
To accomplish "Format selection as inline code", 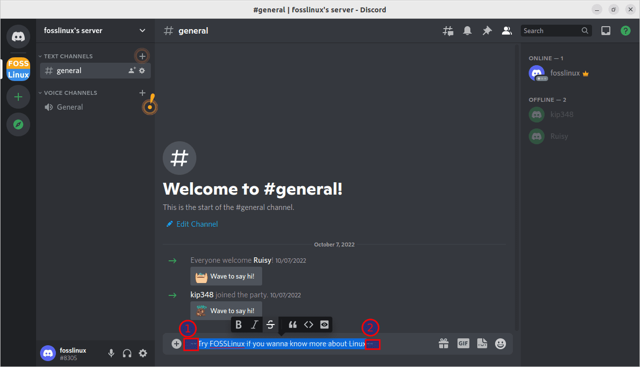I will [309, 325].
